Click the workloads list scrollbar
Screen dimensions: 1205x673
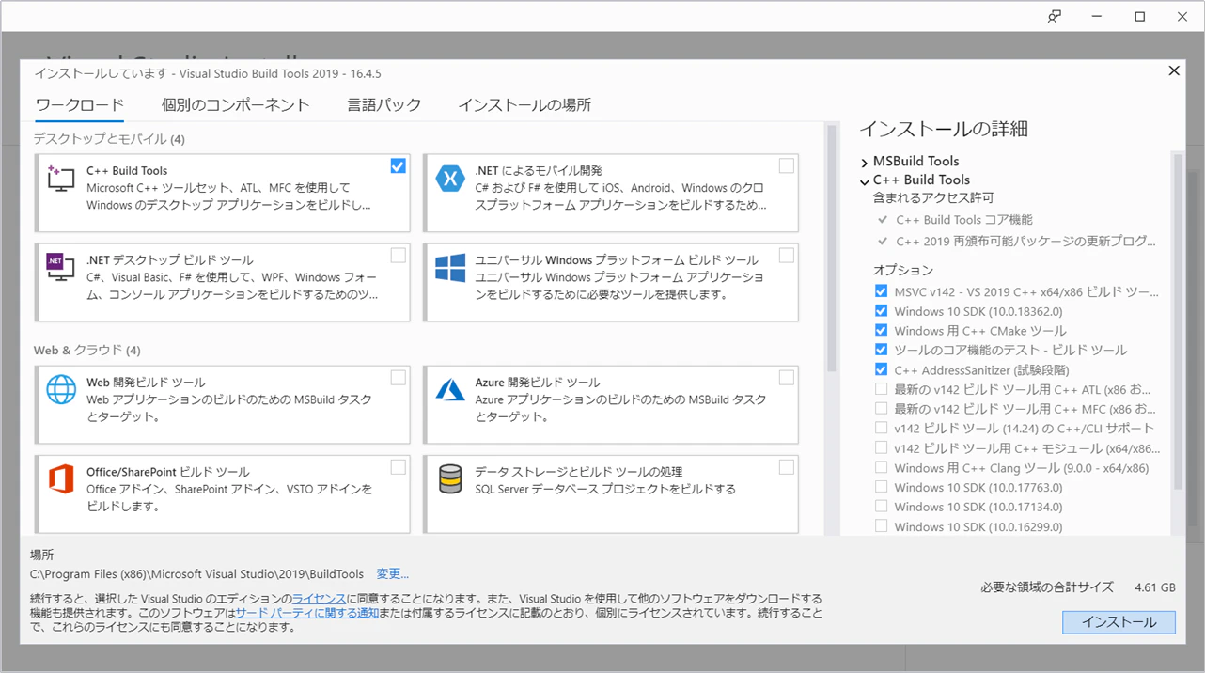tap(831, 249)
